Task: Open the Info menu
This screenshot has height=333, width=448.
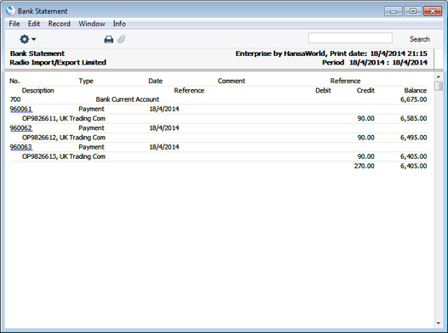Action: click(119, 24)
